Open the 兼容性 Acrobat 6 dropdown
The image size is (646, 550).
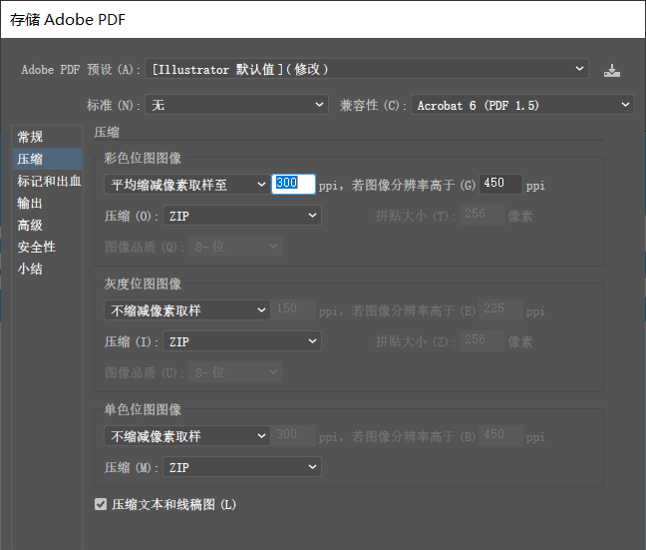522,105
